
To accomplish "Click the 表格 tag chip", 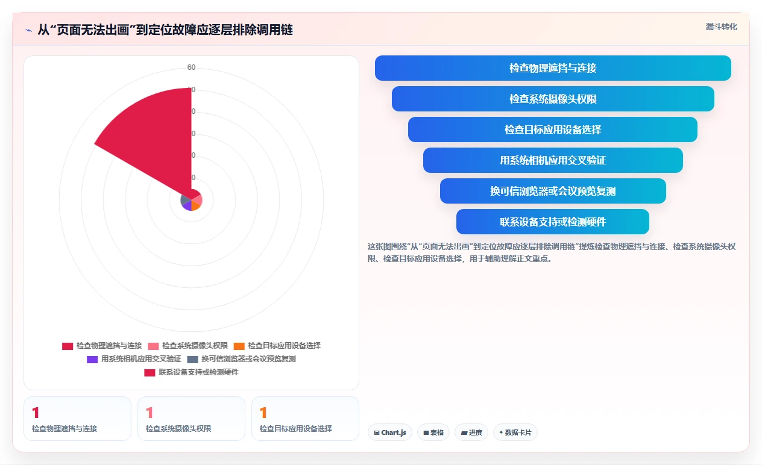I will pyautogui.click(x=433, y=432).
